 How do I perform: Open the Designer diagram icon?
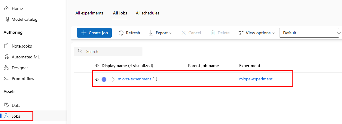click(6, 68)
